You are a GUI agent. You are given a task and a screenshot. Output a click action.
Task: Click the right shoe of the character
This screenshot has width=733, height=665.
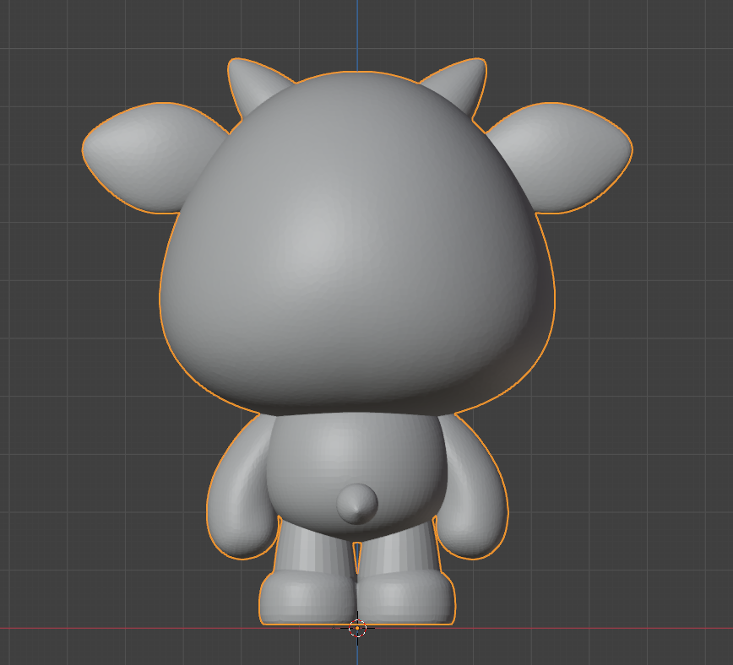[x=405, y=599]
